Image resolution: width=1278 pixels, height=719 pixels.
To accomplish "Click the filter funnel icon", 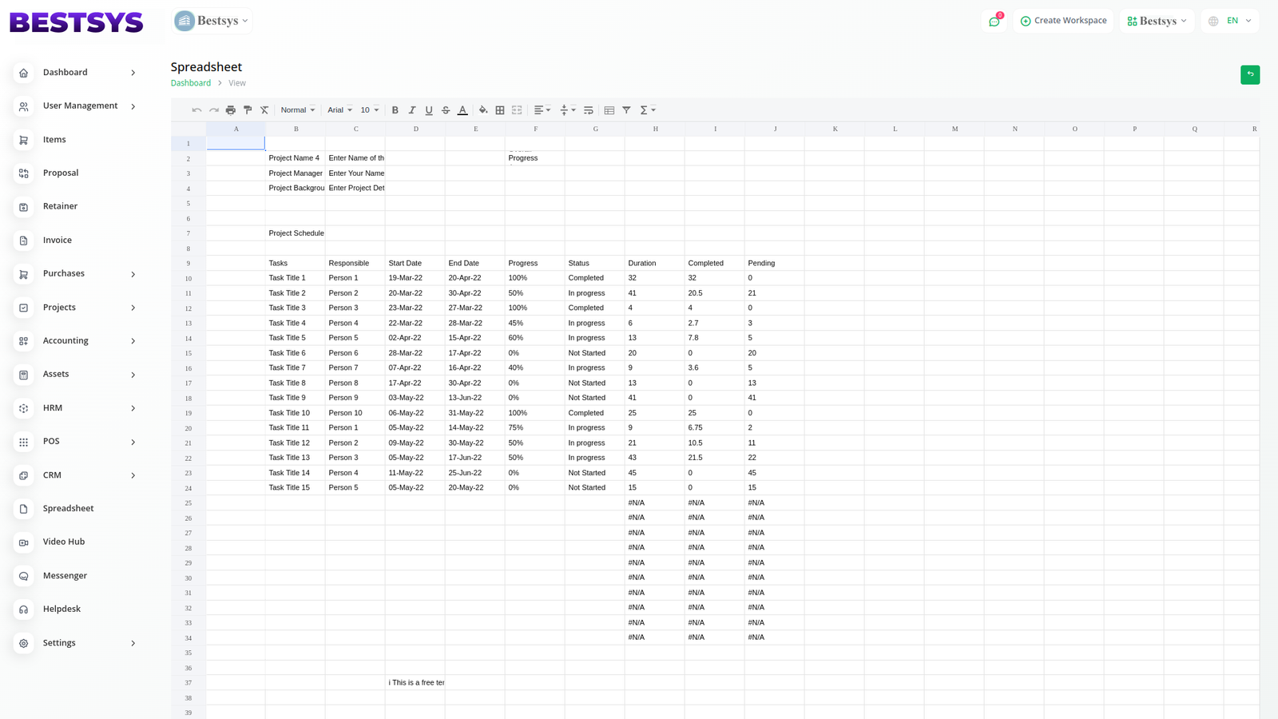I will tap(626, 110).
